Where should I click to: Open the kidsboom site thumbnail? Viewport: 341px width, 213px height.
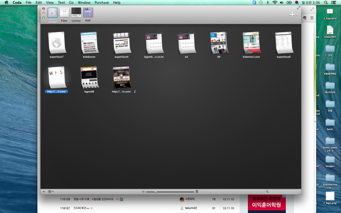[89, 43]
